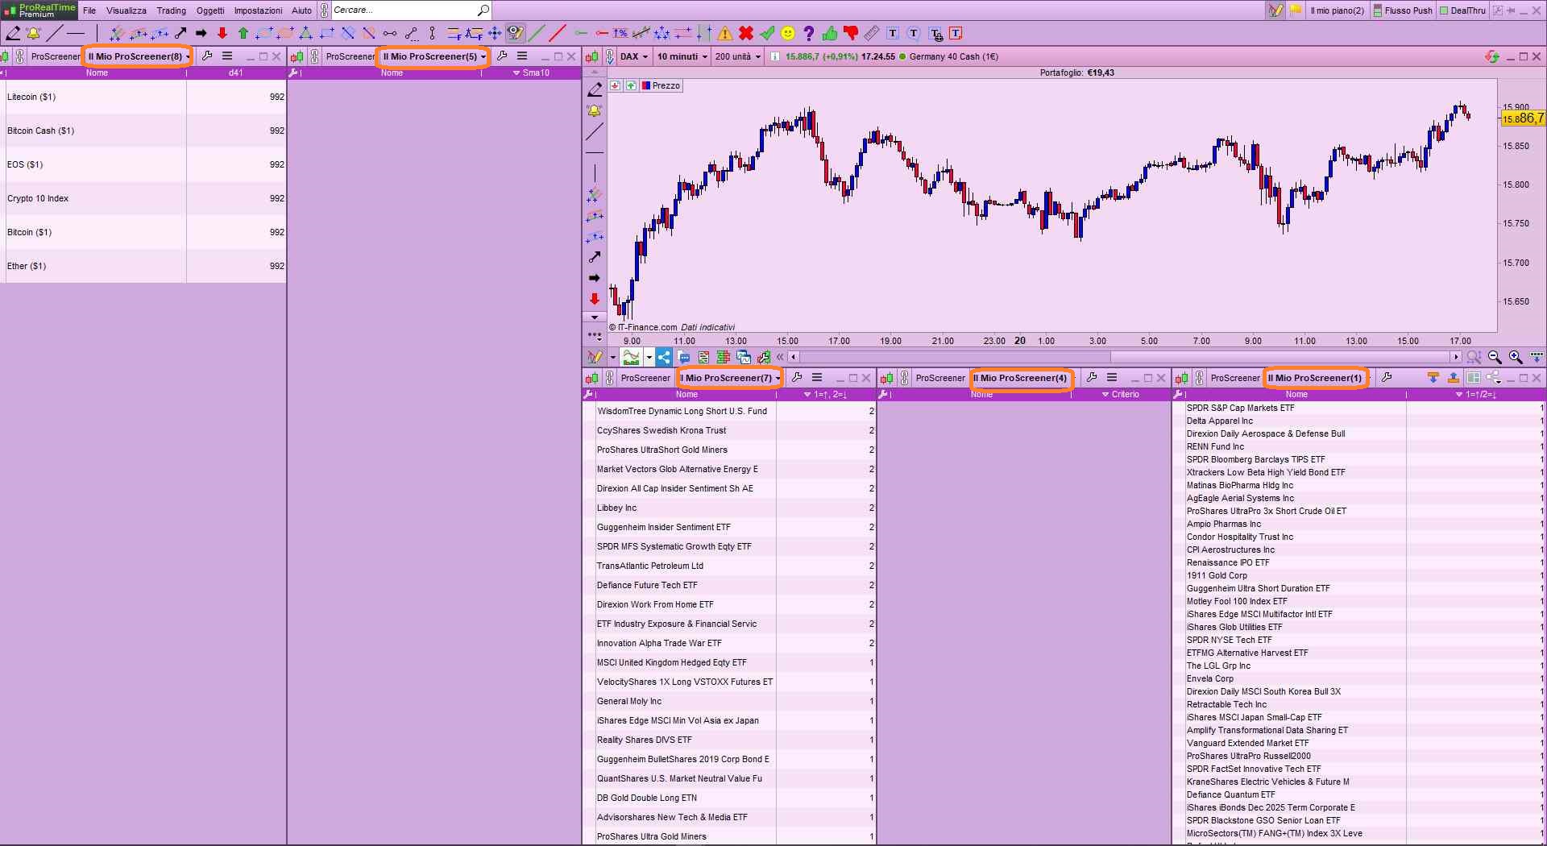The width and height of the screenshot is (1547, 846).
Task: Select the Bitcoin ($1) row in screener
Action: (143, 232)
